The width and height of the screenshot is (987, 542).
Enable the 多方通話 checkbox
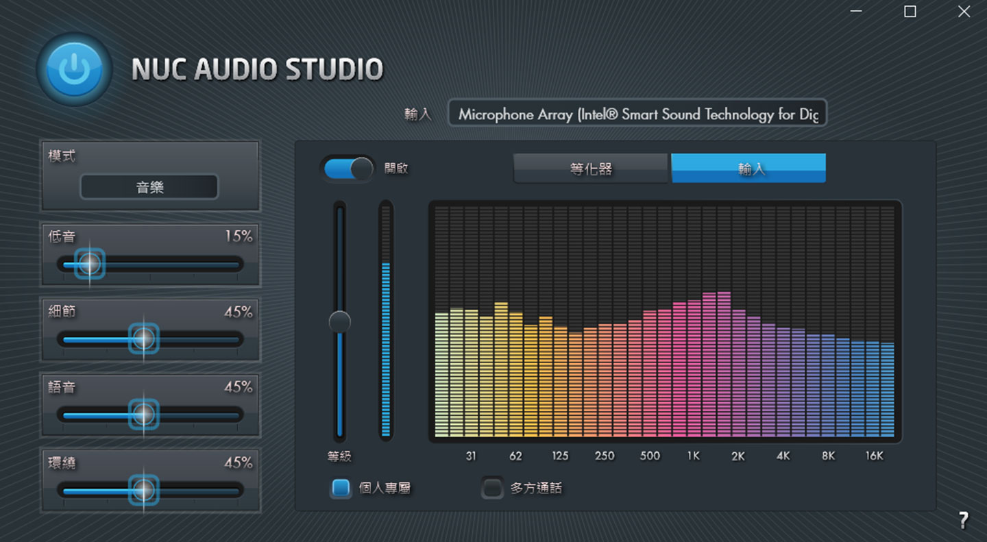(x=491, y=488)
